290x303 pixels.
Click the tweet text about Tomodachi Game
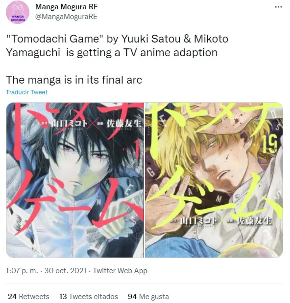(x=117, y=45)
